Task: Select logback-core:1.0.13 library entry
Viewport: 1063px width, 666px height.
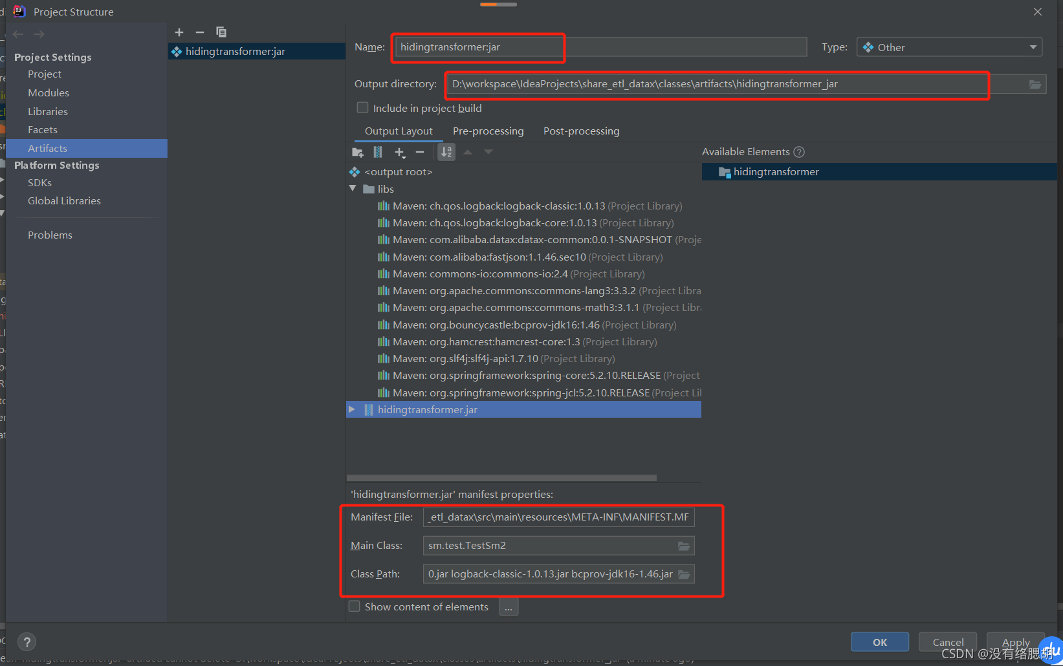Action: point(524,223)
